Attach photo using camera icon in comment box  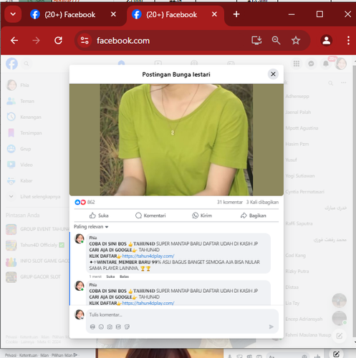pos(110,326)
